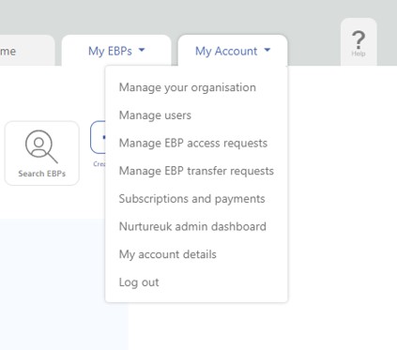The height and width of the screenshot is (350, 397).
Task: Collapse the My Account dropdown tab
Action: 233,51
